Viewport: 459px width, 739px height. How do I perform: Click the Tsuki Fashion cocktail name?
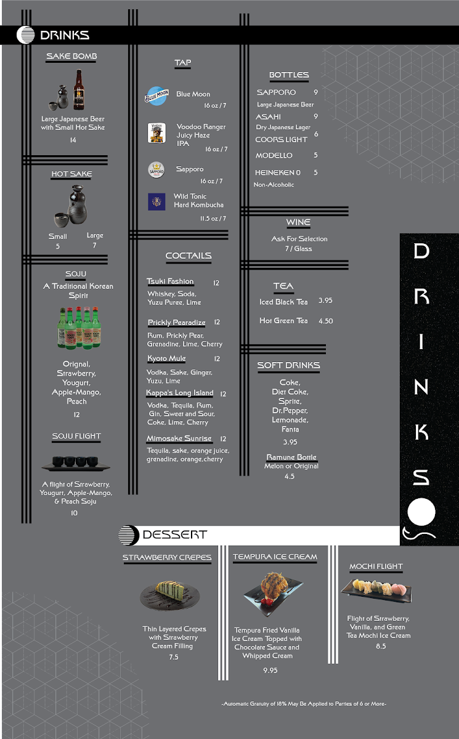point(170,282)
